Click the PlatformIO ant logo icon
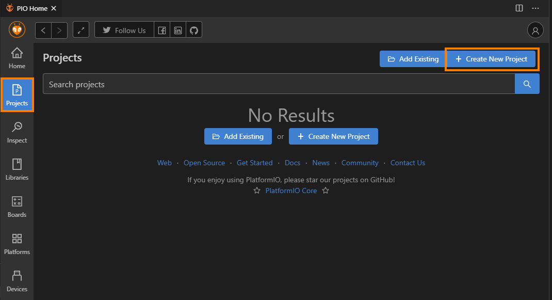The height and width of the screenshot is (300, 552). [17, 29]
